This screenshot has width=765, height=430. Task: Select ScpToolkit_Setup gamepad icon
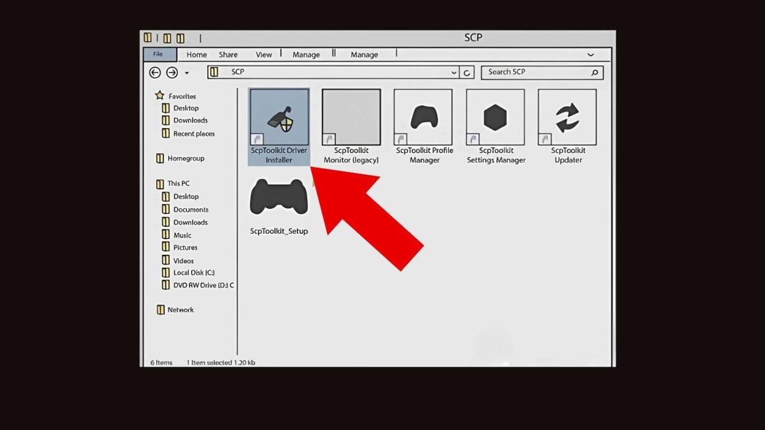(x=279, y=197)
